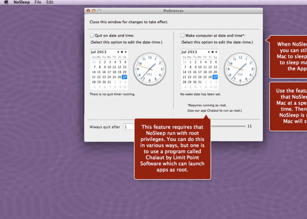Select July 31 in the quit calendar
307x219 pixels.
click(x=109, y=82)
